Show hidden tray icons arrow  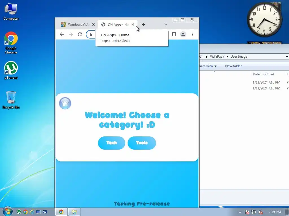[240, 212]
